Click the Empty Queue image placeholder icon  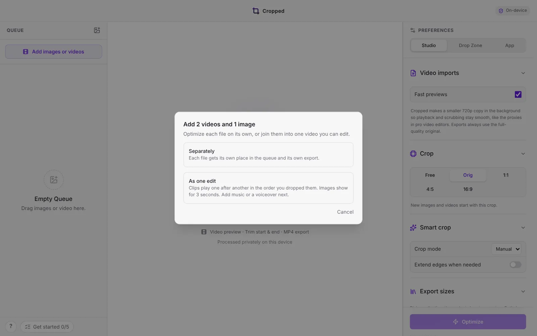pyautogui.click(x=53, y=180)
